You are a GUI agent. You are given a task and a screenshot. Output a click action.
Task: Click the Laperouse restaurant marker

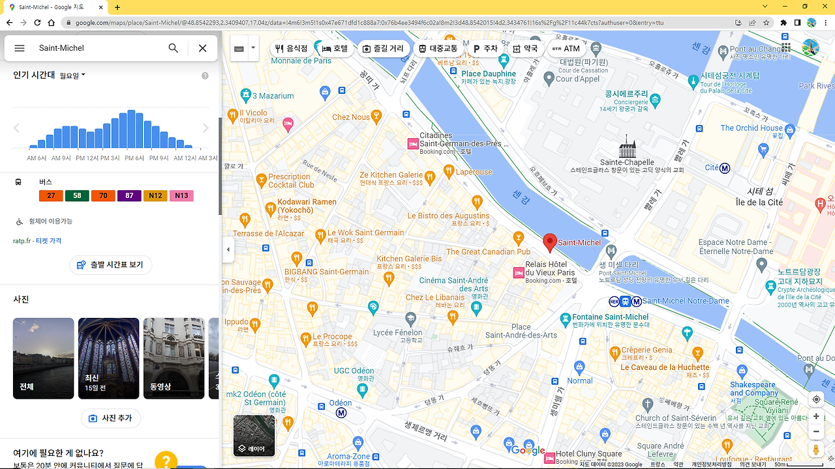point(448,171)
